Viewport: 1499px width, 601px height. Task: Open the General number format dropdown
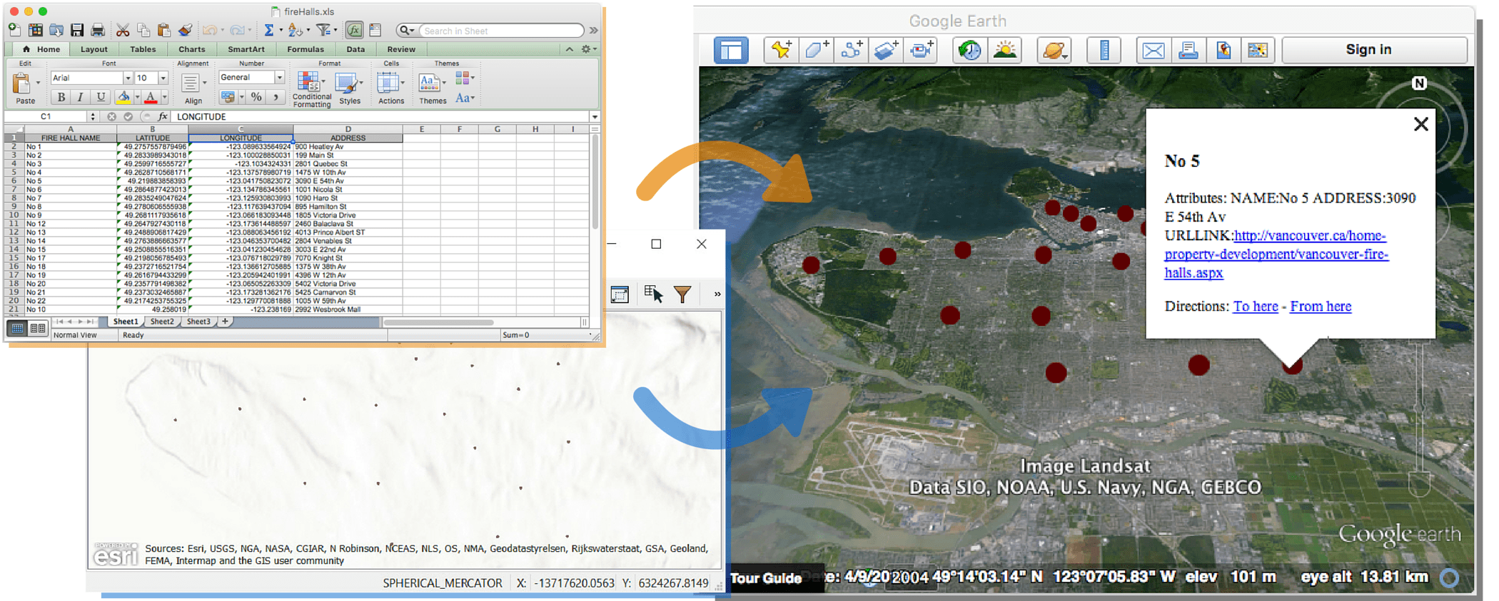279,77
